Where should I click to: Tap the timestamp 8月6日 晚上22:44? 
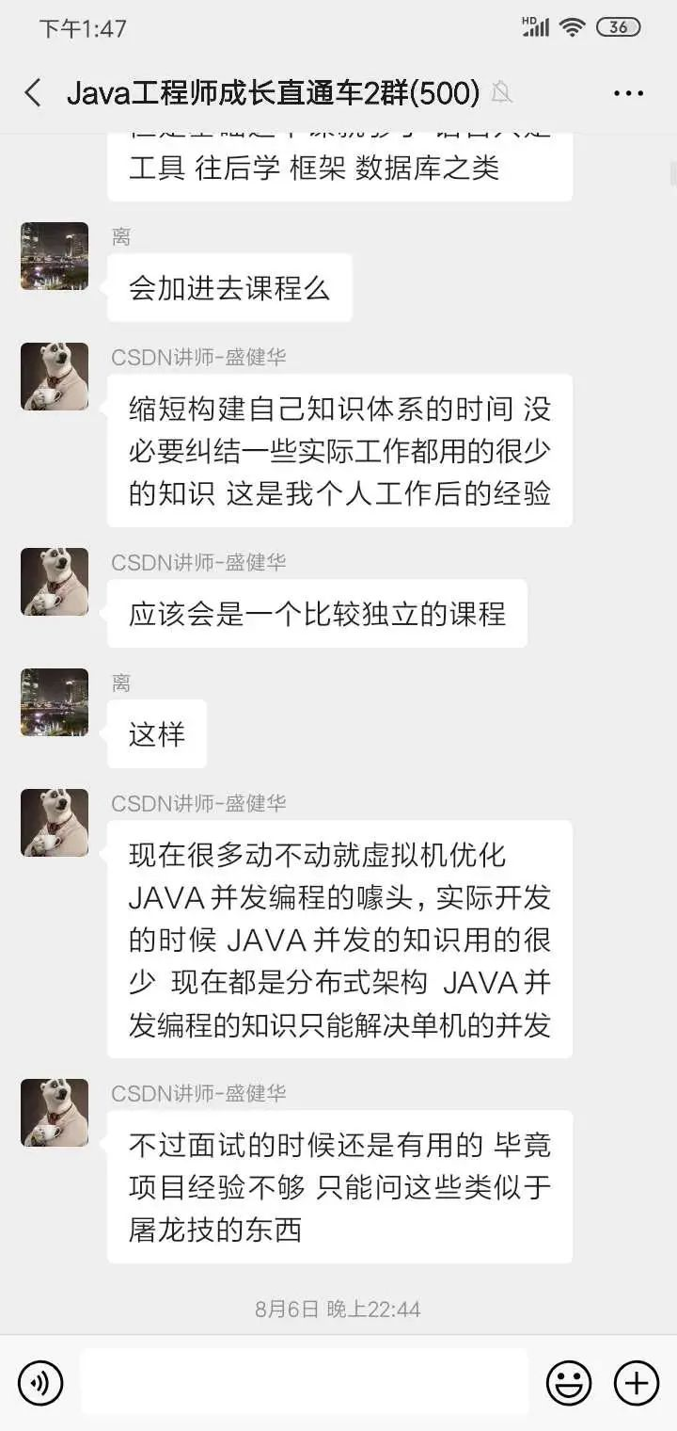pyautogui.click(x=338, y=1310)
